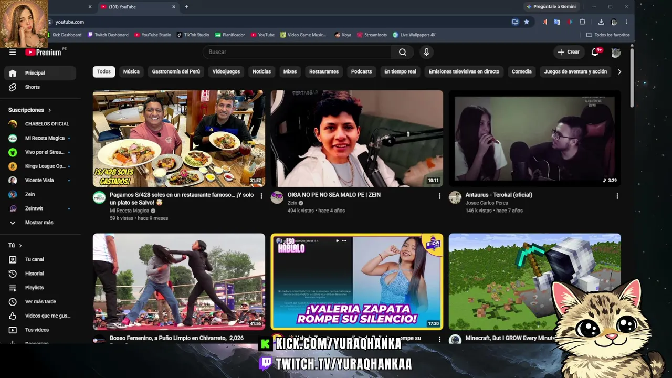672x378 pixels.
Task: Expand Mostrar más in subscriptions
Action: pos(40,223)
